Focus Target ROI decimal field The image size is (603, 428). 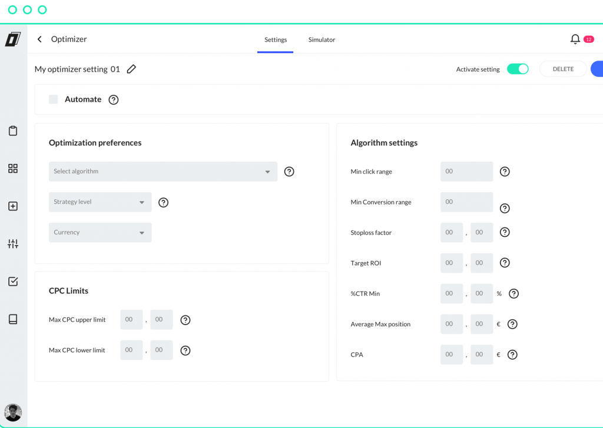point(482,263)
